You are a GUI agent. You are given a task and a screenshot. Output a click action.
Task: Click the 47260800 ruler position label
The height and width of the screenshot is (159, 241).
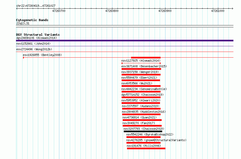click(112, 11)
